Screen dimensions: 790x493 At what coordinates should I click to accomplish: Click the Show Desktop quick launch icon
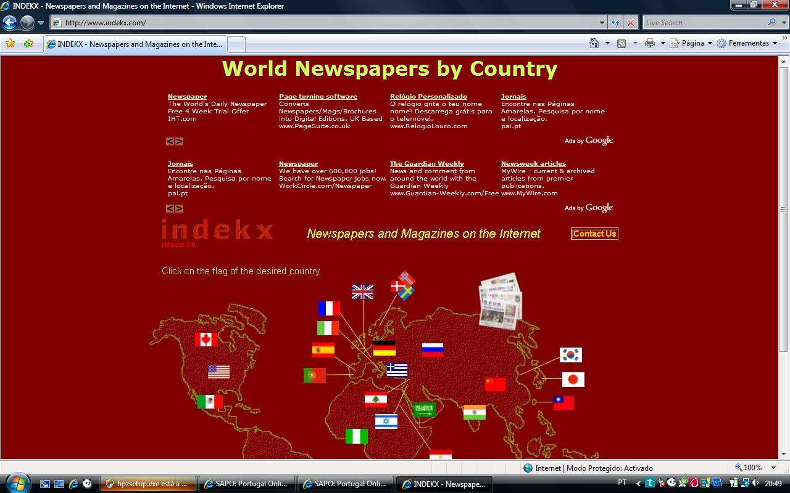click(x=59, y=484)
